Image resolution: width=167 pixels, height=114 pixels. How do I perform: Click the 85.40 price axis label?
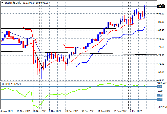tap(161, 30)
